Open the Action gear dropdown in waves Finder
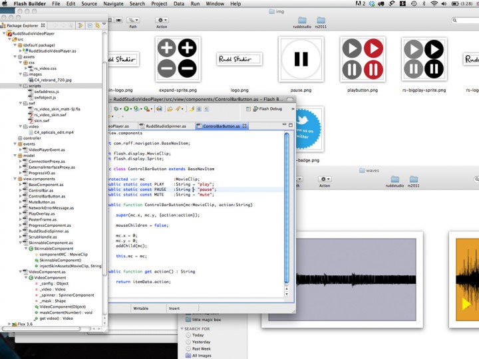 (325, 179)
